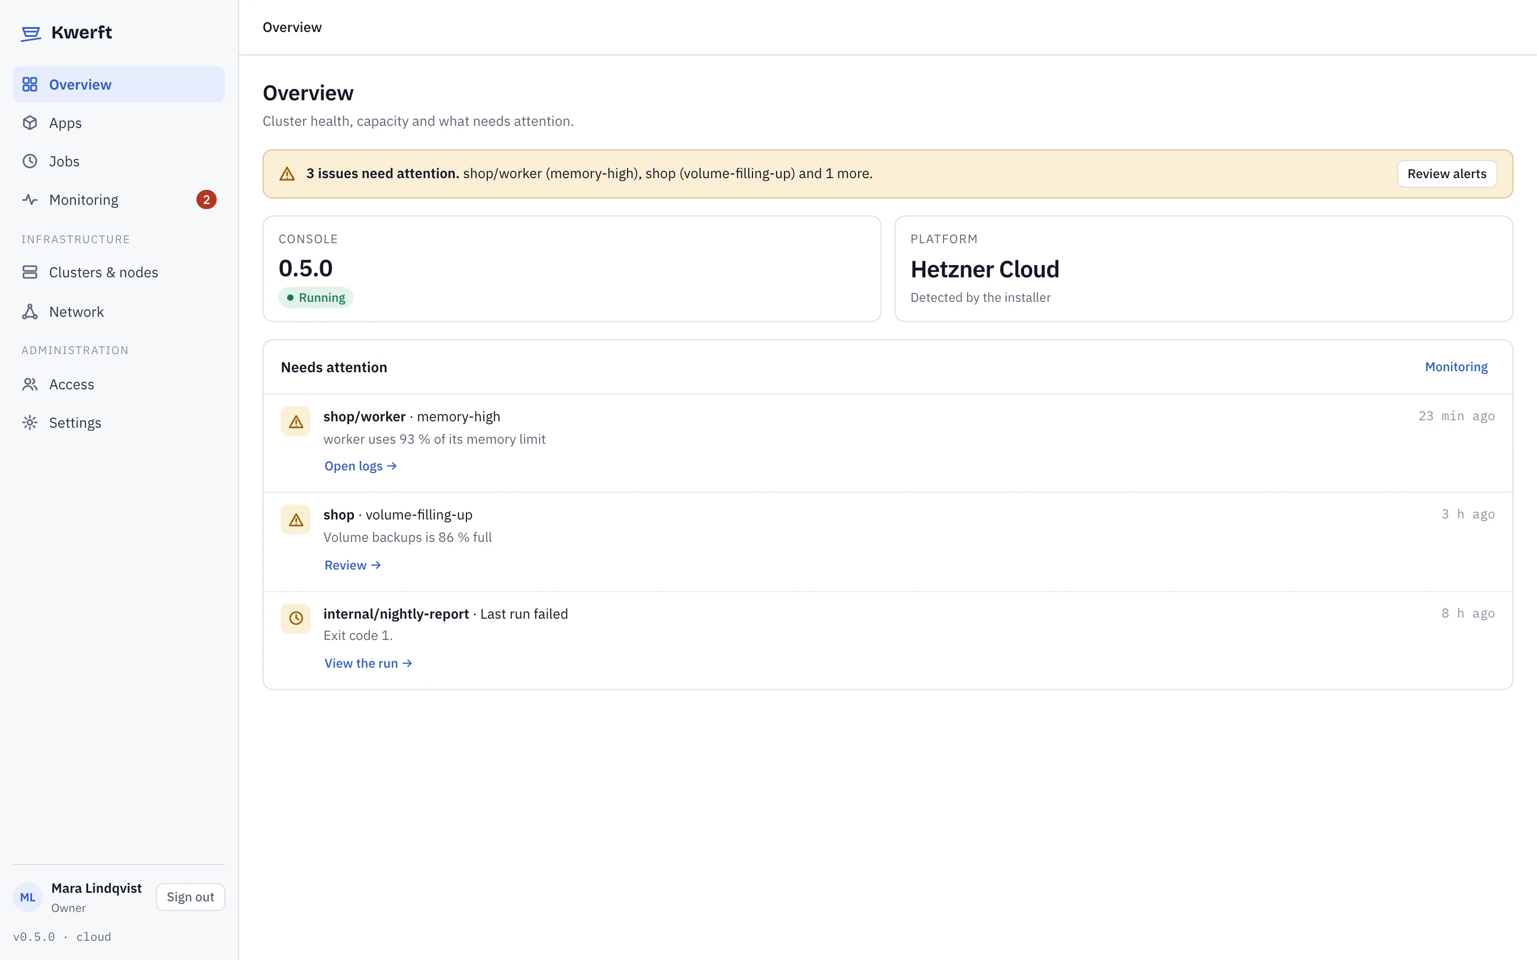Click the Clusters & nodes server icon
This screenshot has height=960, width=1537.
tap(30, 273)
